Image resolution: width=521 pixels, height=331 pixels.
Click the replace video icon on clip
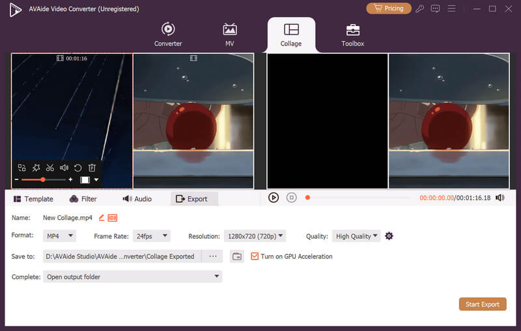21,168
